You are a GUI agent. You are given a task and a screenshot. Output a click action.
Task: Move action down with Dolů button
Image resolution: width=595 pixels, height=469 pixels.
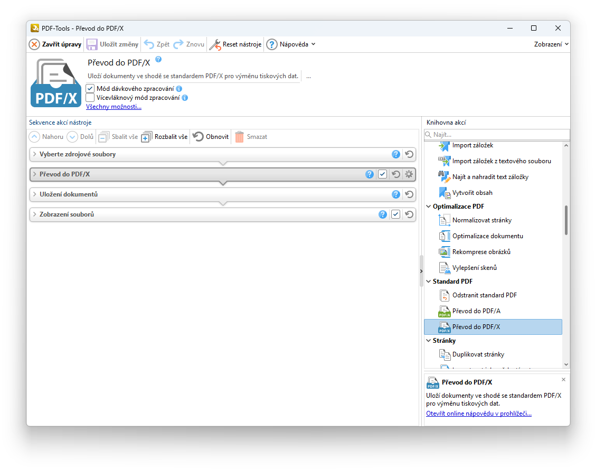click(80, 137)
